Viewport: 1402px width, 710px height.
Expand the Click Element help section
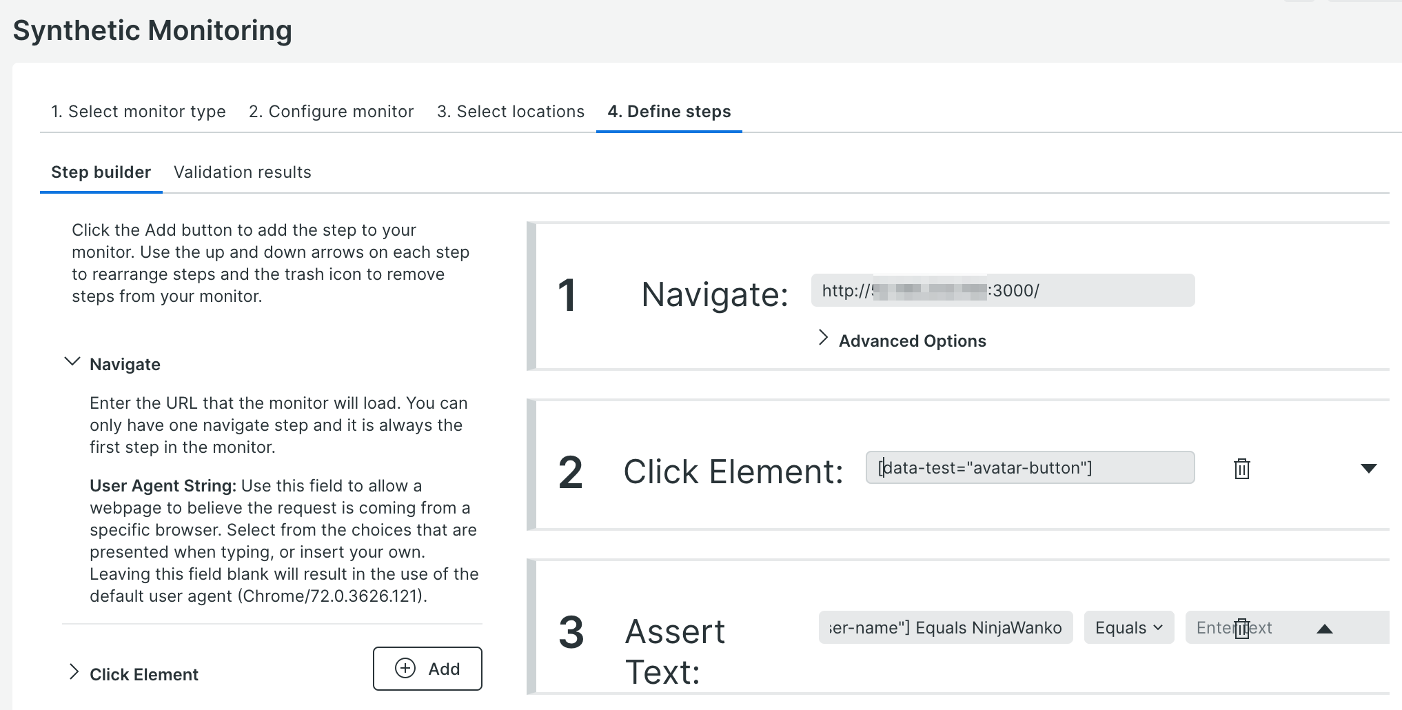click(74, 672)
